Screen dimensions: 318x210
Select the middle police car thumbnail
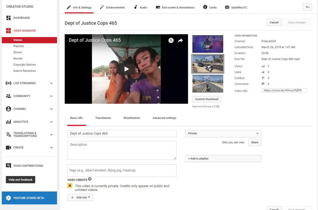(x=208, y=64)
